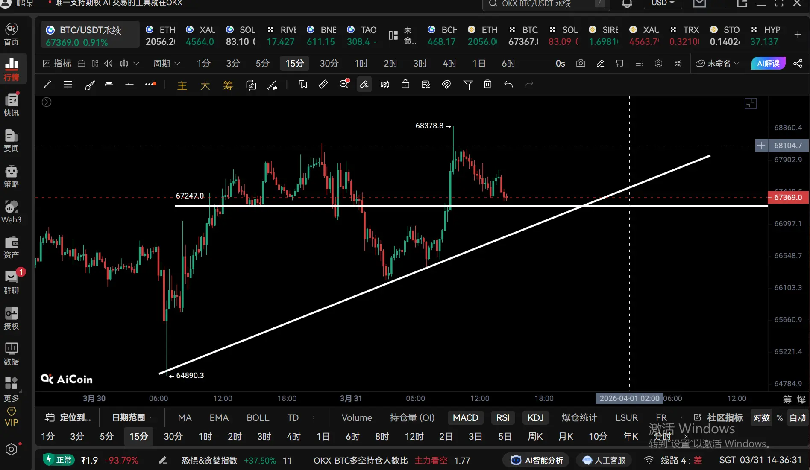Click the filter funnel icon

click(468, 85)
